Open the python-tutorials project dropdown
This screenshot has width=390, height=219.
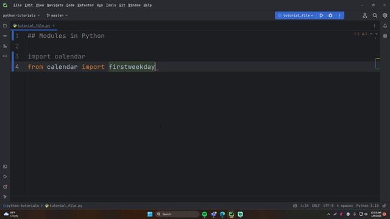(x=21, y=15)
